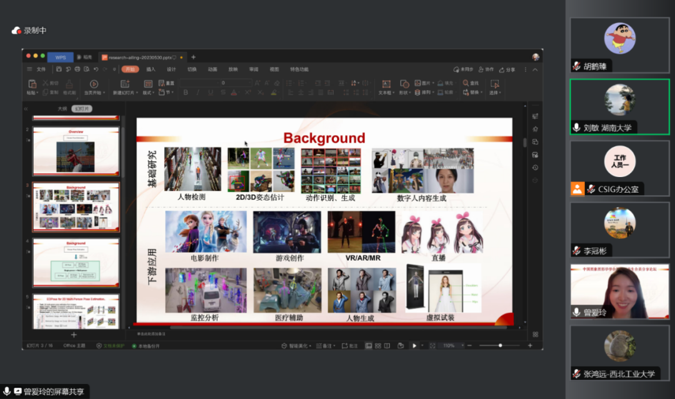Add a new slide below the thumbnails
This screenshot has height=399, width=675.
74,335
